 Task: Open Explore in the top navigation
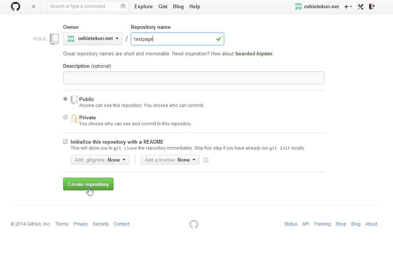(143, 6)
